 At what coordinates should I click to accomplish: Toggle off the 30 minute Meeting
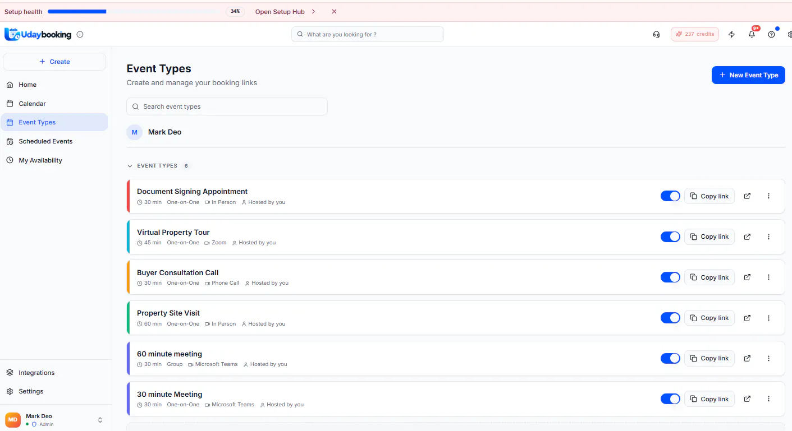[670, 399]
